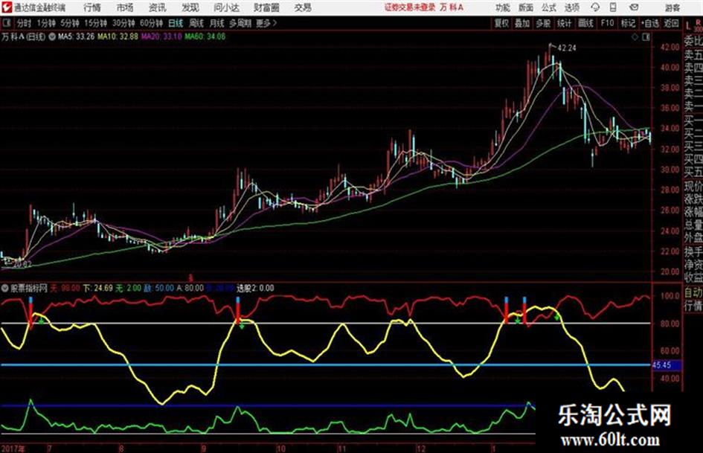This screenshot has height=453, width=703.
Task: Add stock via the 自选 button
Action: tap(650, 23)
